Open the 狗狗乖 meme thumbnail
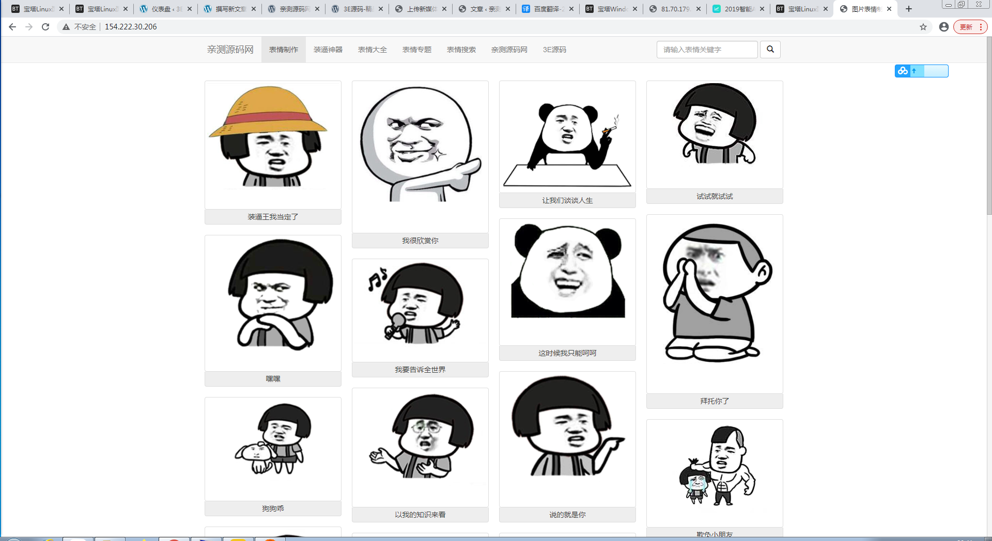The height and width of the screenshot is (541, 992). pos(273,449)
